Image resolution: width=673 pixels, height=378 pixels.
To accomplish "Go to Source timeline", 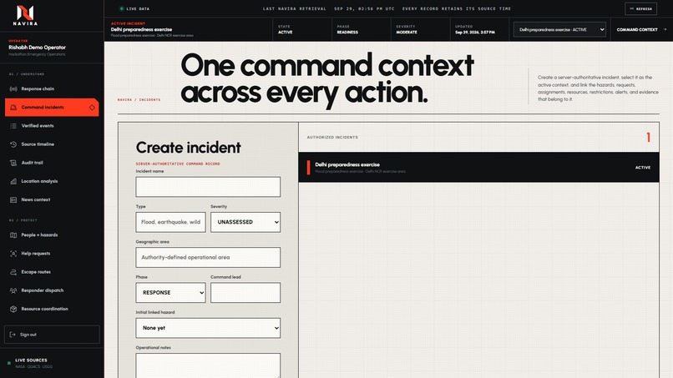I will pyautogui.click(x=52, y=144).
